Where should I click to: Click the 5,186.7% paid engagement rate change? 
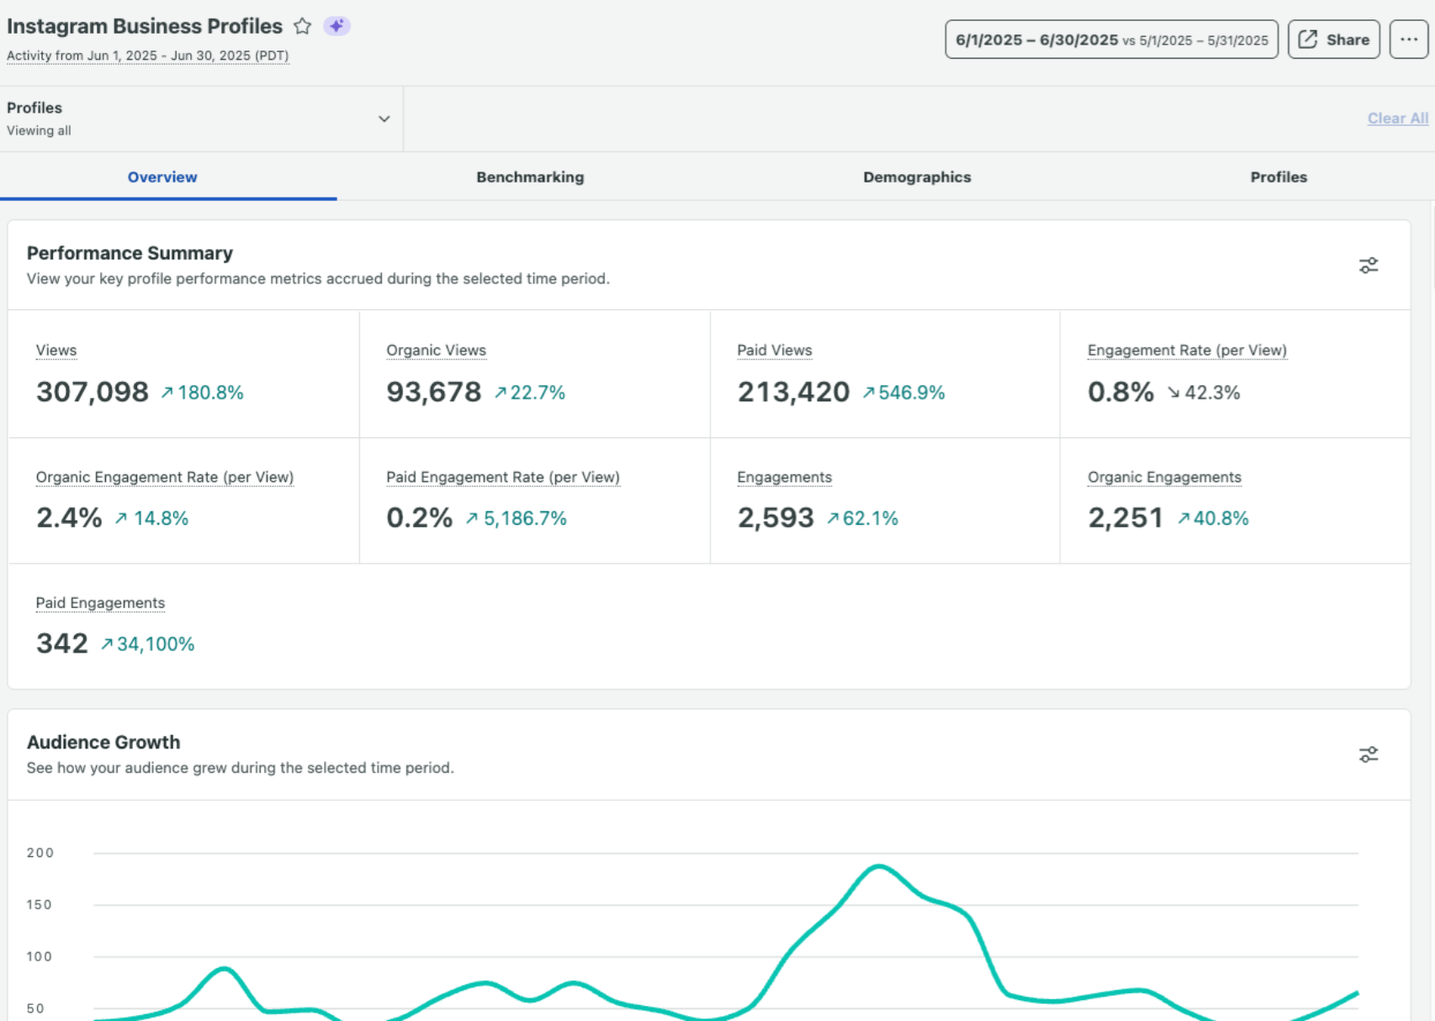coord(516,518)
